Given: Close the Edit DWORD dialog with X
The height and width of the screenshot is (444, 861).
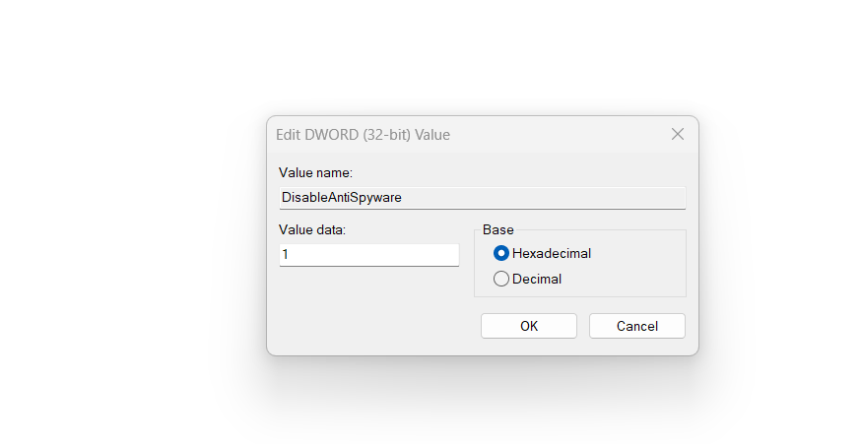Looking at the screenshot, I should pyautogui.click(x=678, y=134).
